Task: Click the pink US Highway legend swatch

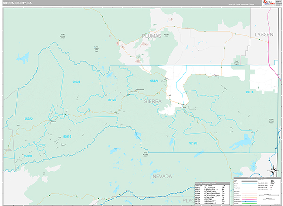Action: coord(250,199)
